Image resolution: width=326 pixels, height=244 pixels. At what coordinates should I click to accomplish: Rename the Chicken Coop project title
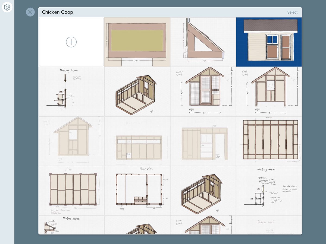[57, 12]
